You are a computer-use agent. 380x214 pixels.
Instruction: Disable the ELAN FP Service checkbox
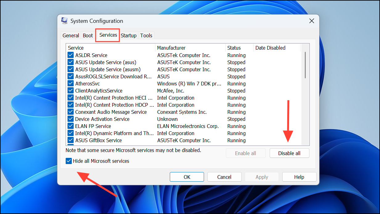[70, 126]
